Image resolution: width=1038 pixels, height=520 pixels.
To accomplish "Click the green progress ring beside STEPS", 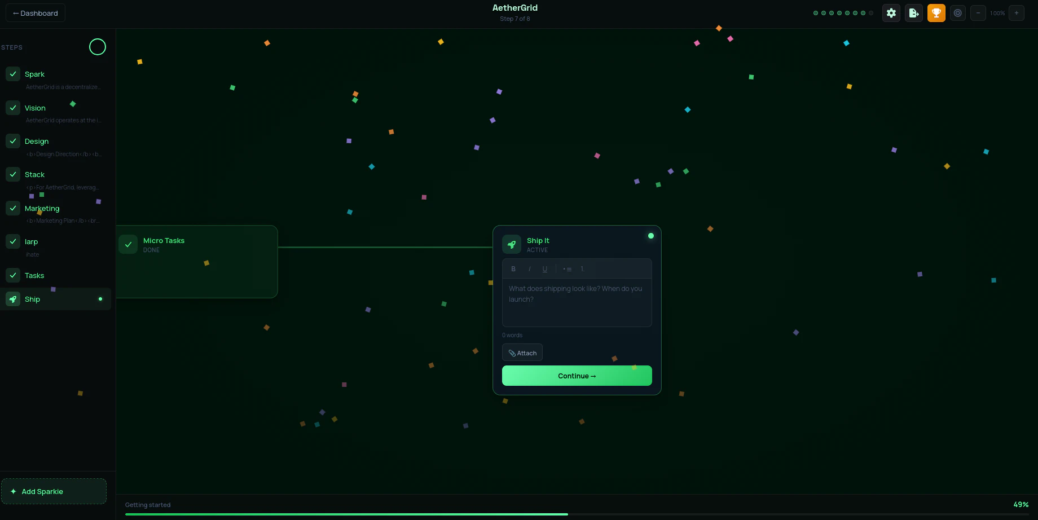I will pos(98,47).
